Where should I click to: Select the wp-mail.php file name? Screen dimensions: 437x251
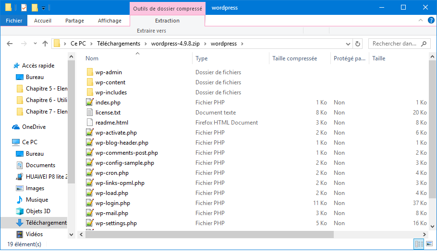tap(112, 213)
